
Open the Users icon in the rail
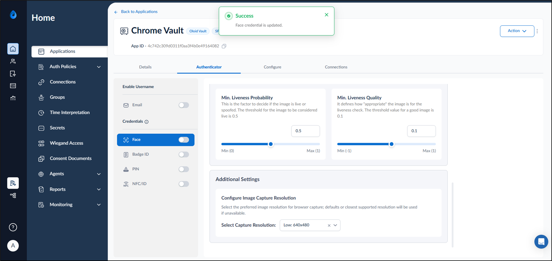[x=13, y=61]
